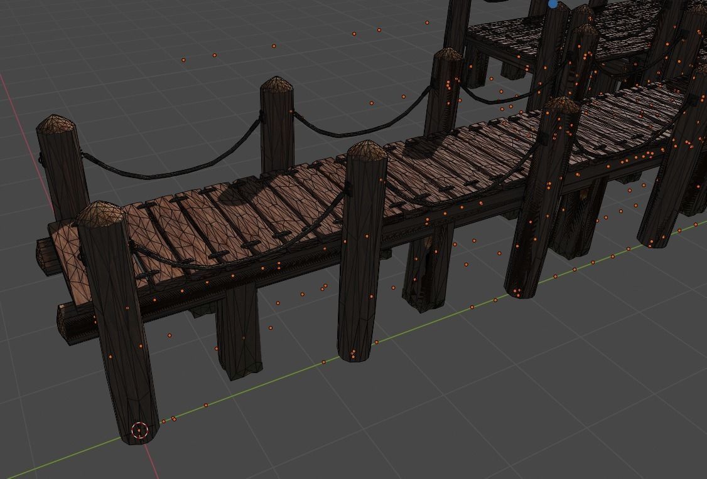
Task: Select the front-left post with the 3D cursor
Action: pyautogui.click(x=118, y=322)
